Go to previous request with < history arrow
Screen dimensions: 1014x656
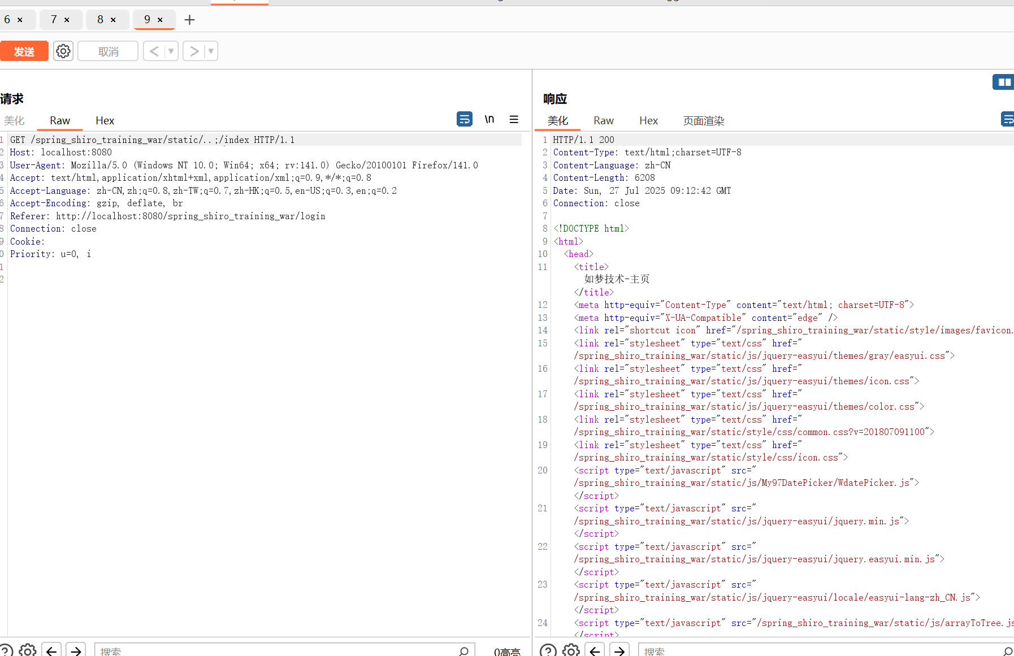click(154, 51)
